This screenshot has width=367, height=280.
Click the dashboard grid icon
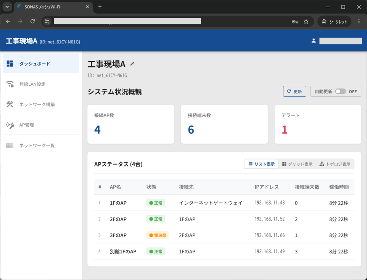[x=10, y=64]
